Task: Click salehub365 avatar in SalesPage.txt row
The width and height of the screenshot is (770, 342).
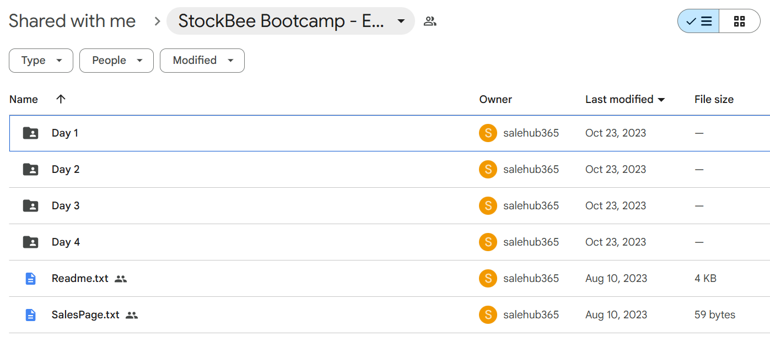Action: (488, 314)
